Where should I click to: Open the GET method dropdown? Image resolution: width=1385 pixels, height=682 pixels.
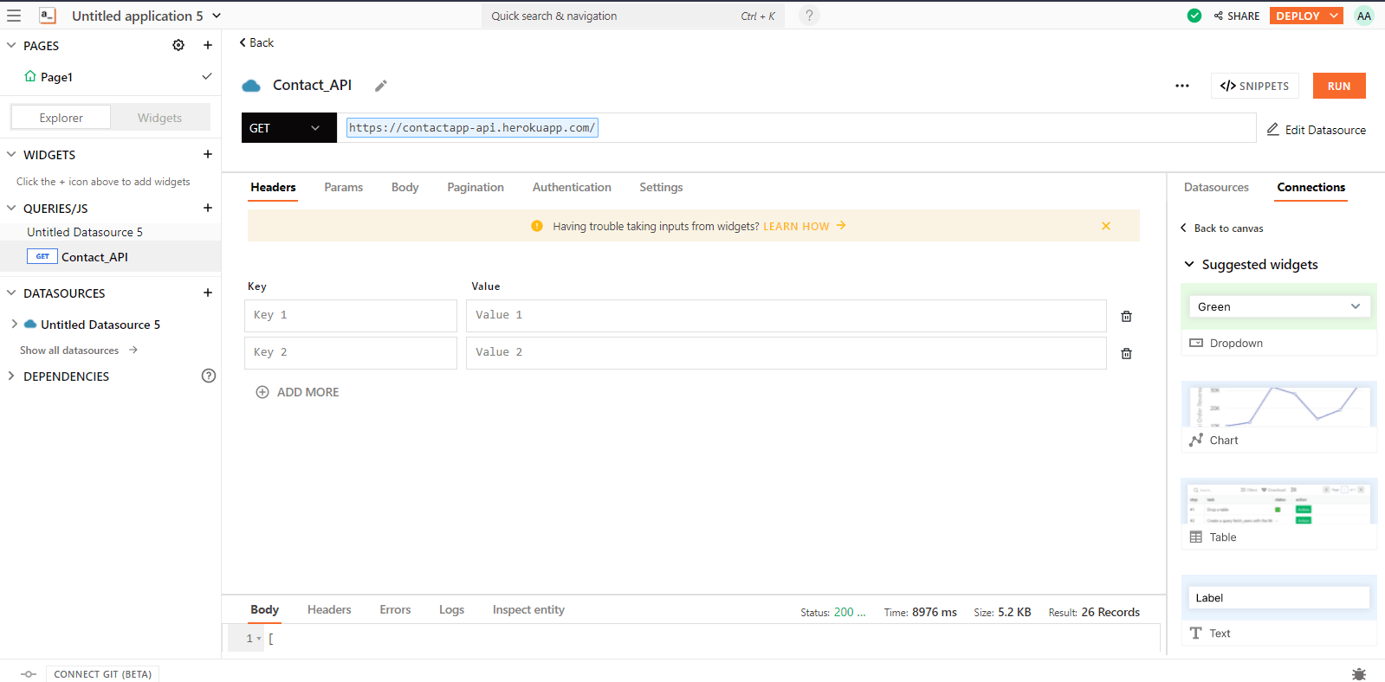[288, 128]
